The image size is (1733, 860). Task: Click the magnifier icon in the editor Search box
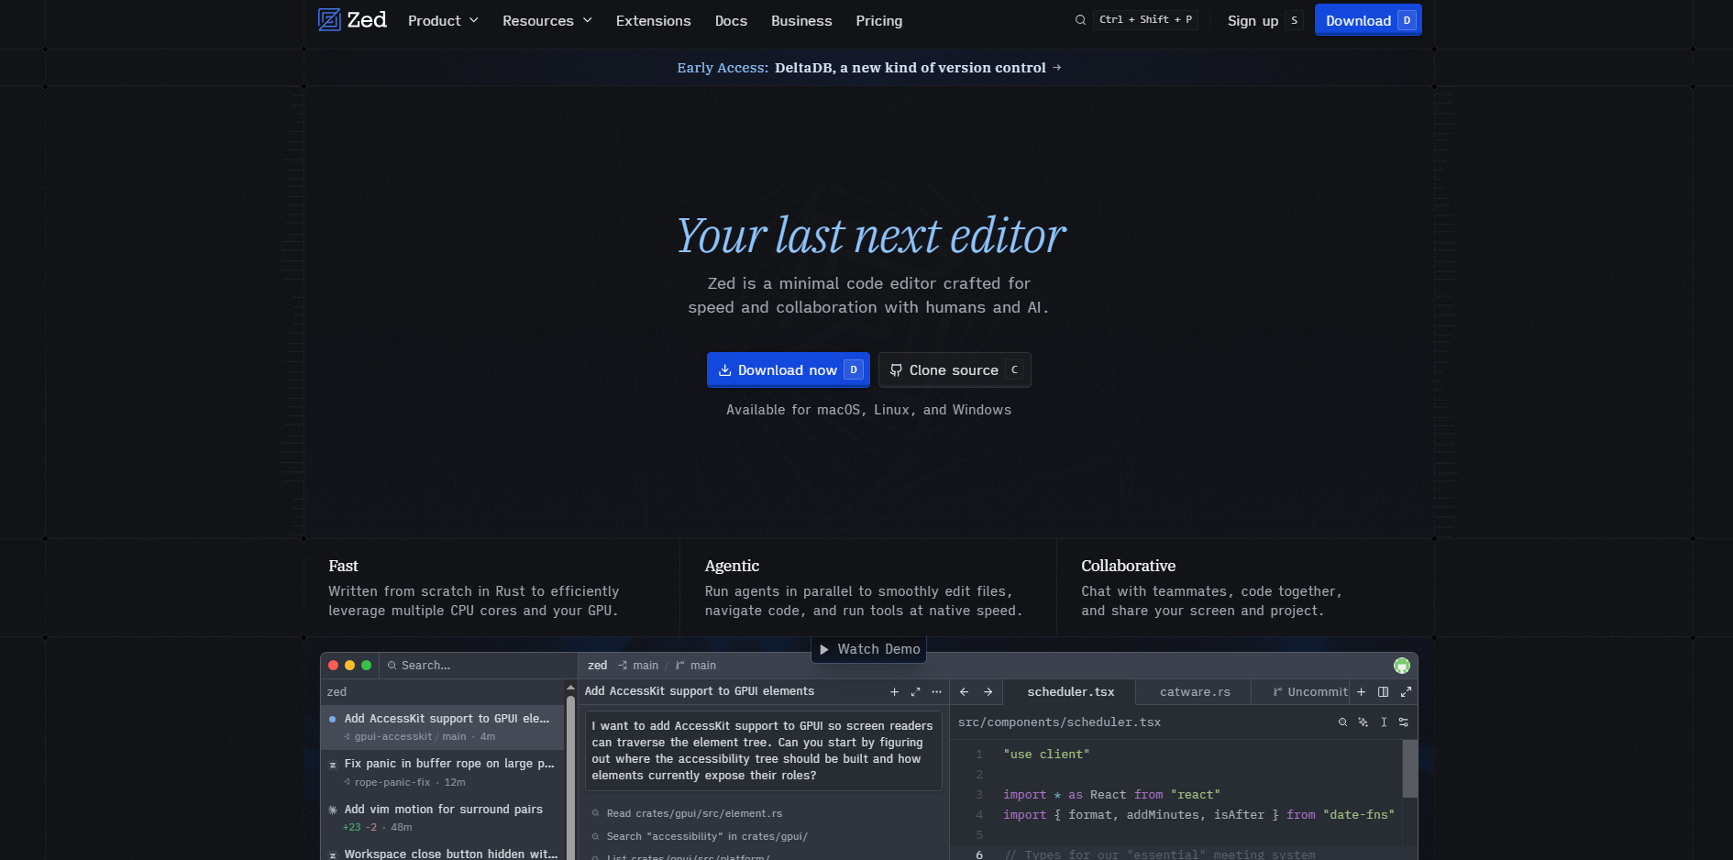(x=392, y=666)
